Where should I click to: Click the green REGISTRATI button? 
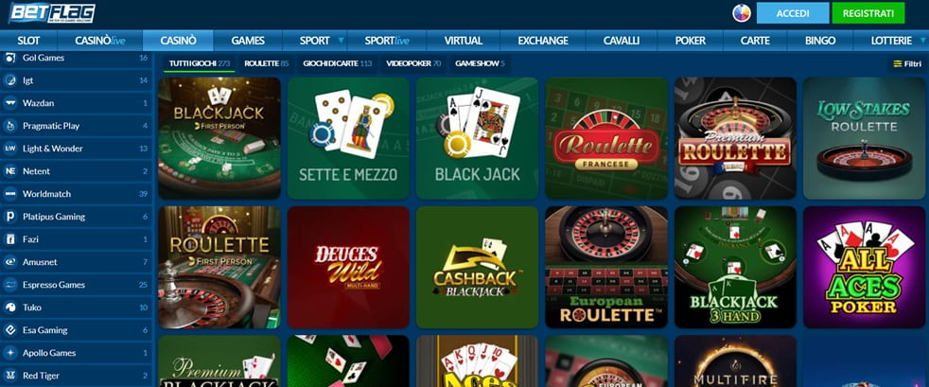[868, 13]
